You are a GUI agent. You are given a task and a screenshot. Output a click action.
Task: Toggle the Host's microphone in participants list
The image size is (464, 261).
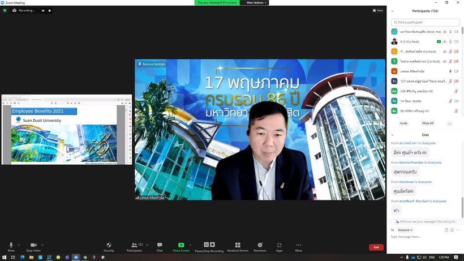pyautogui.click(x=450, y=32)
